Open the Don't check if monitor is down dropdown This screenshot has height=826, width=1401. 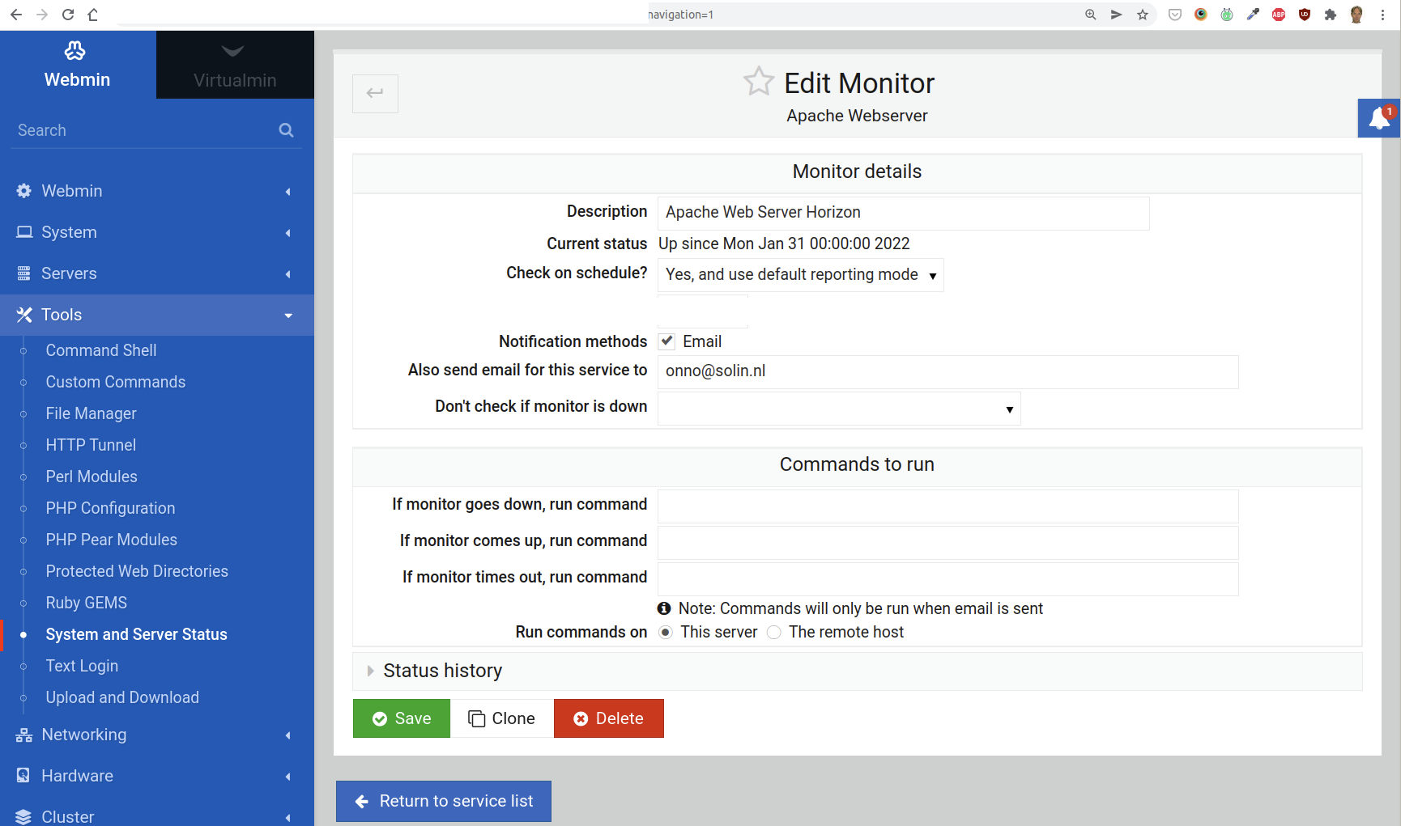[839, 409]
